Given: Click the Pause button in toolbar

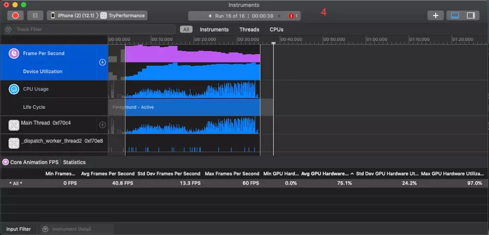Looking at the screenshot, I should pos(35,16).
